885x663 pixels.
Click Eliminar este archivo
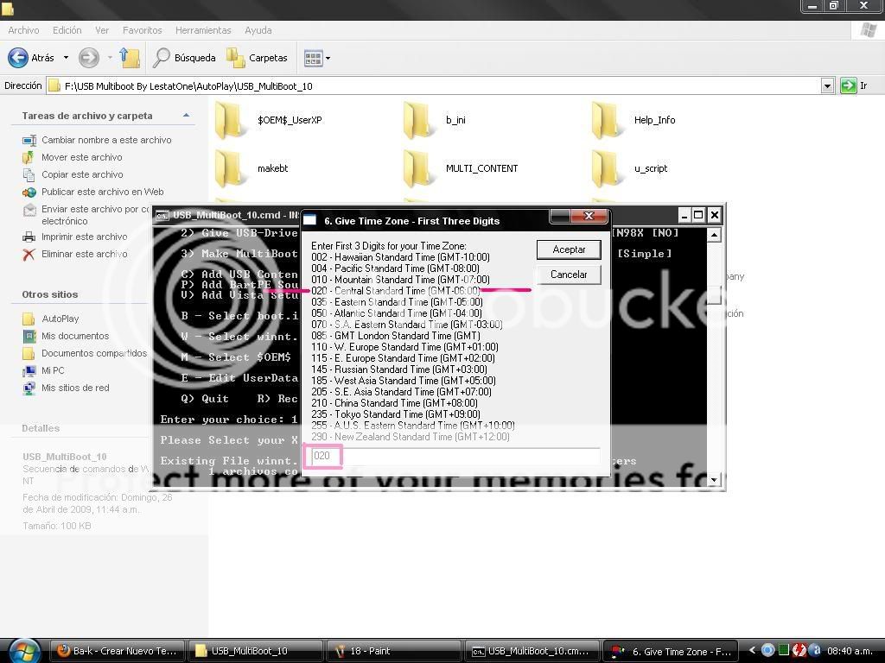pyautogui.click(x=84, y=255)
